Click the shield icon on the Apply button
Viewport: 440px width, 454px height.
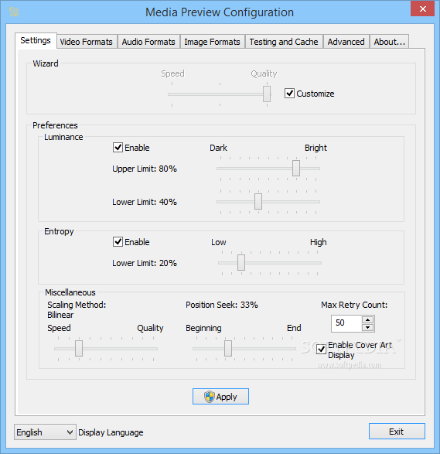tap(209, 397)
